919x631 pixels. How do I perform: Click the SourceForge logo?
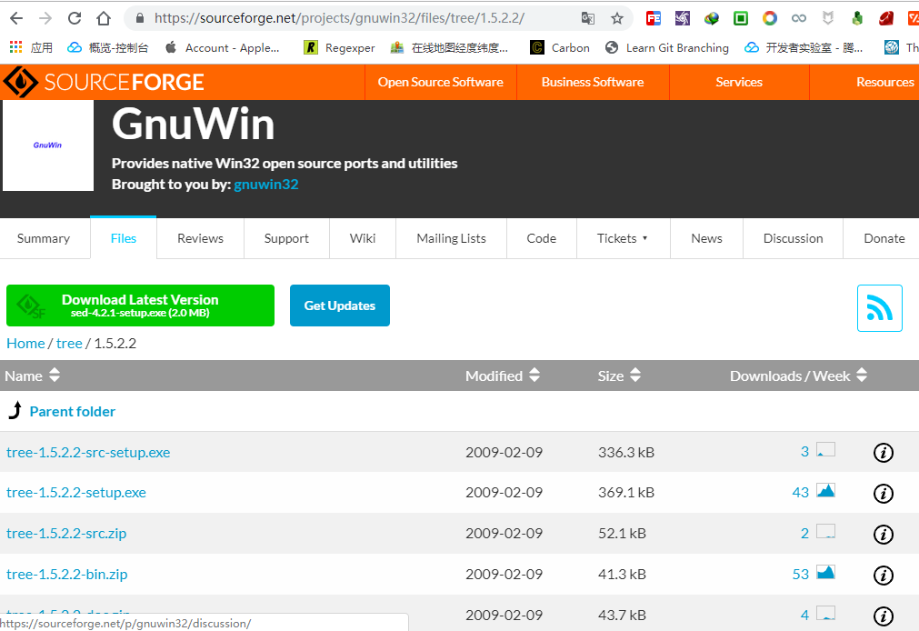click(x=104, y=83)
